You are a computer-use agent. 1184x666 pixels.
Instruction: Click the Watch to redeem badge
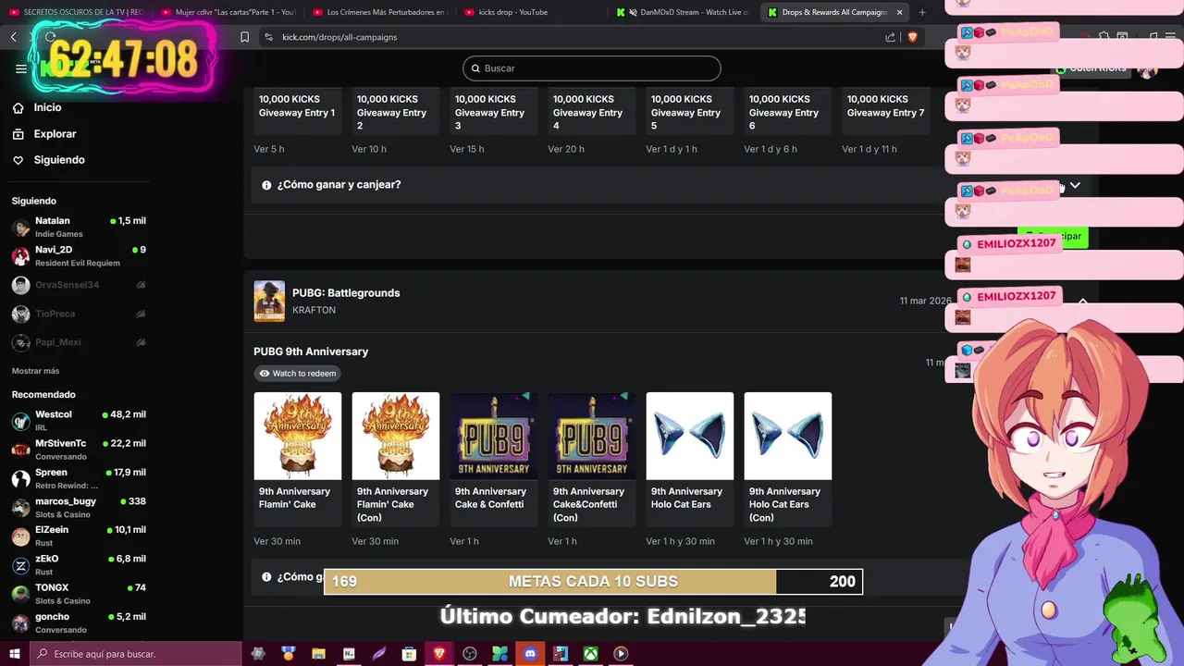pyautogui.click(x=297, y=374)
